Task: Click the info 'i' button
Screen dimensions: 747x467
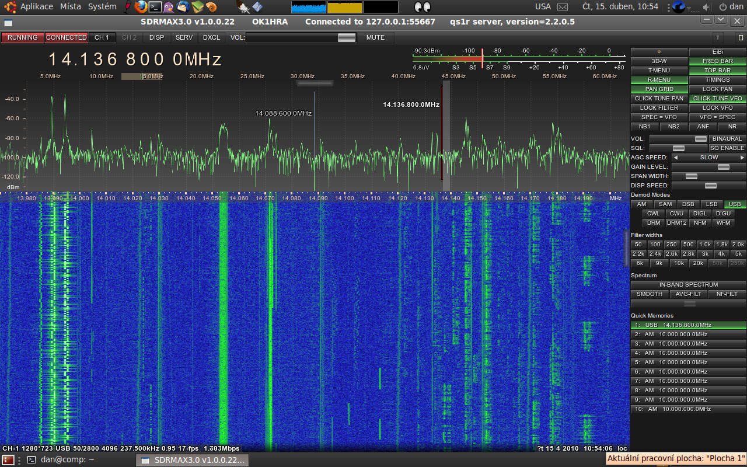Action: point(718,37)
